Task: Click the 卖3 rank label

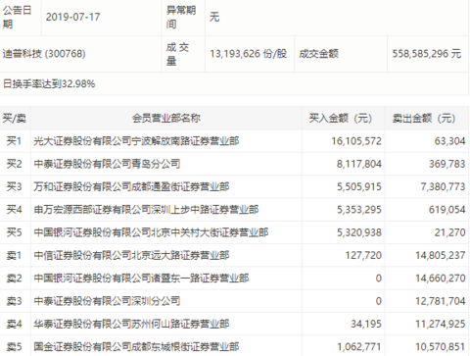Action: (14, 301)
